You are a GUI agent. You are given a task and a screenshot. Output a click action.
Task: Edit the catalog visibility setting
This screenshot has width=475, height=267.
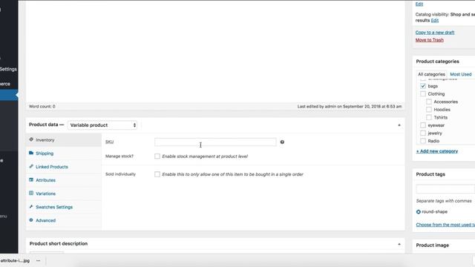435,20
